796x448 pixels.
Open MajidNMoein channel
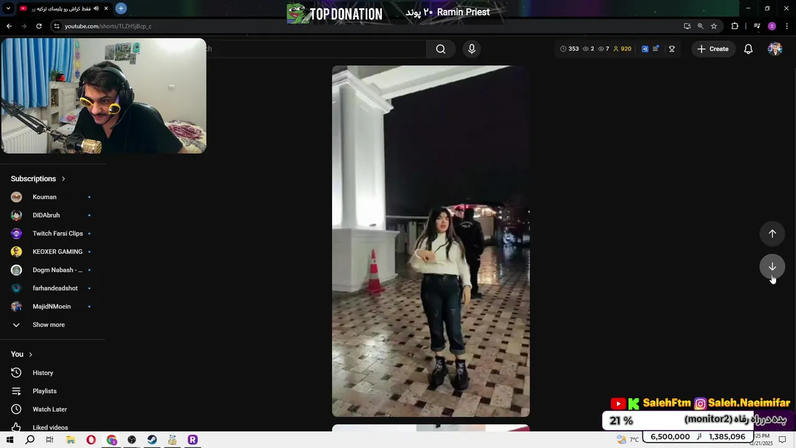click(52, 307)
